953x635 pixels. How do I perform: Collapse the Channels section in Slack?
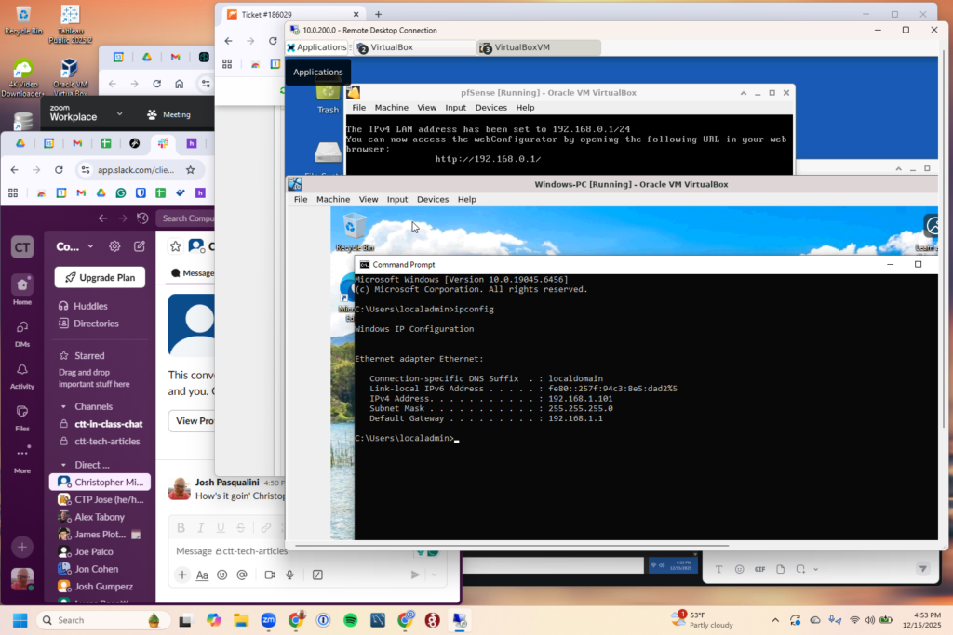tap(64, 406)
